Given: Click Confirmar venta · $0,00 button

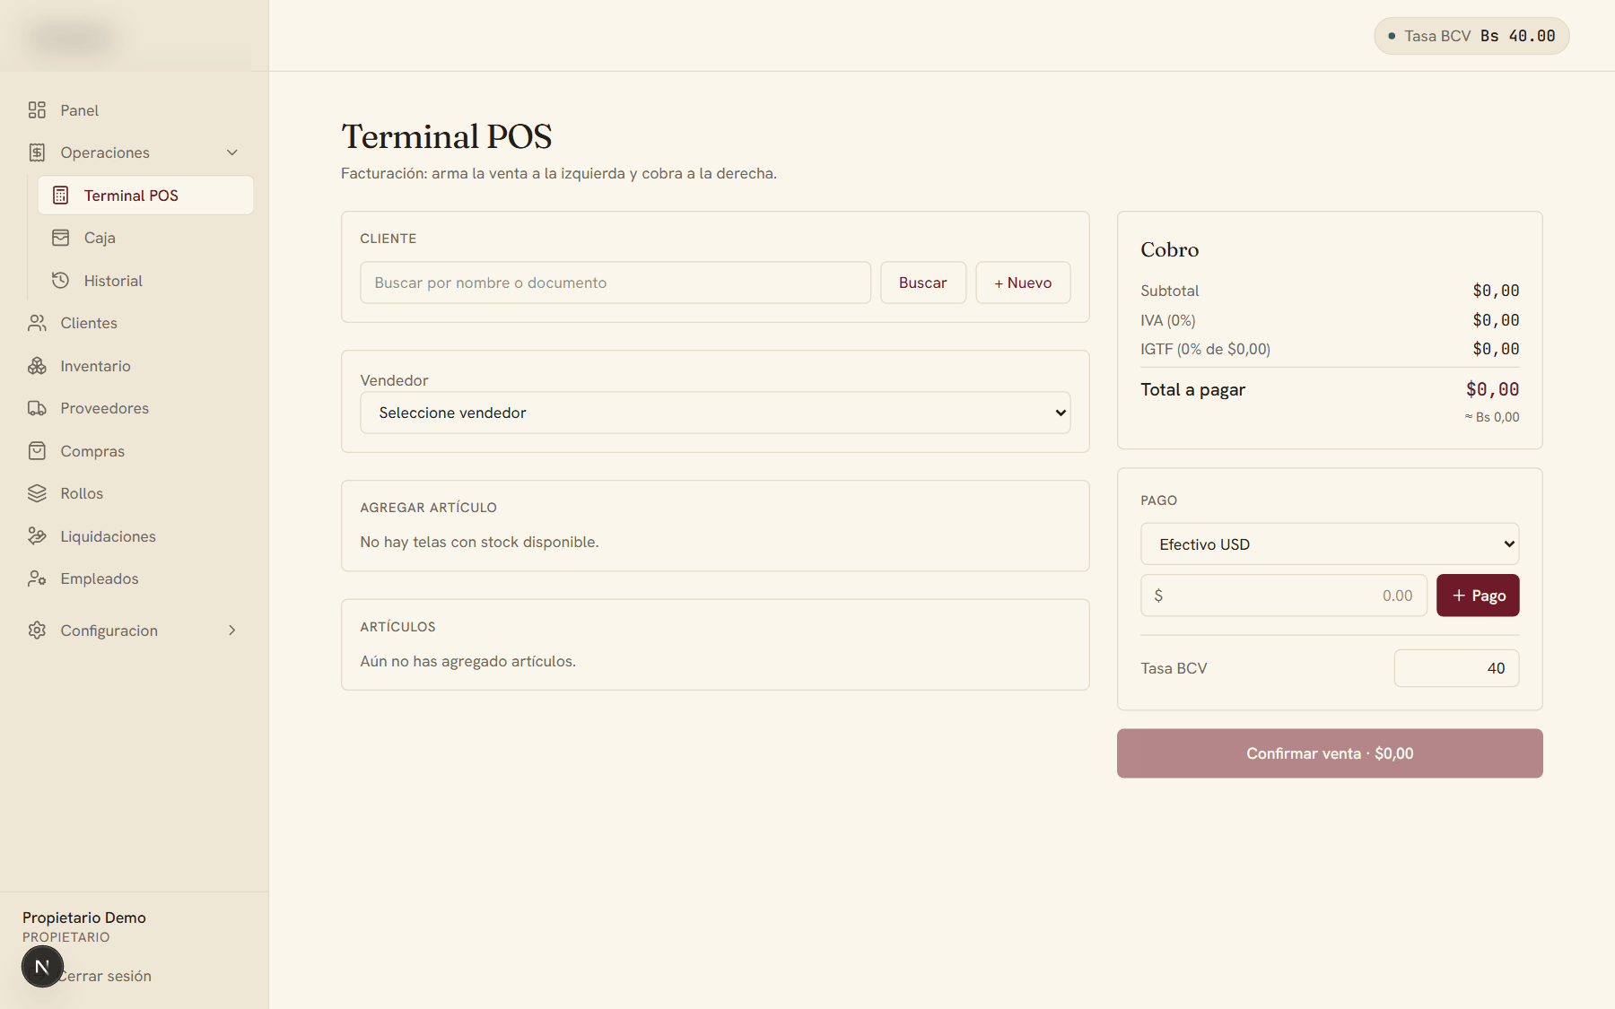Looking at the screenshot, I should coord(1330,753).
